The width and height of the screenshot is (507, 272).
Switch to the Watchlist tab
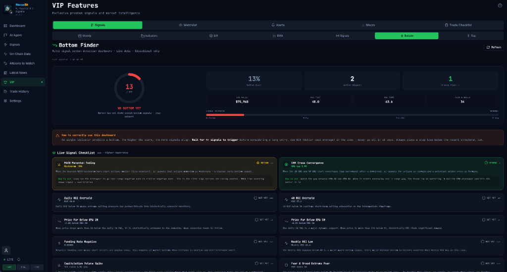pyautogui.click(x=188, y=25)
